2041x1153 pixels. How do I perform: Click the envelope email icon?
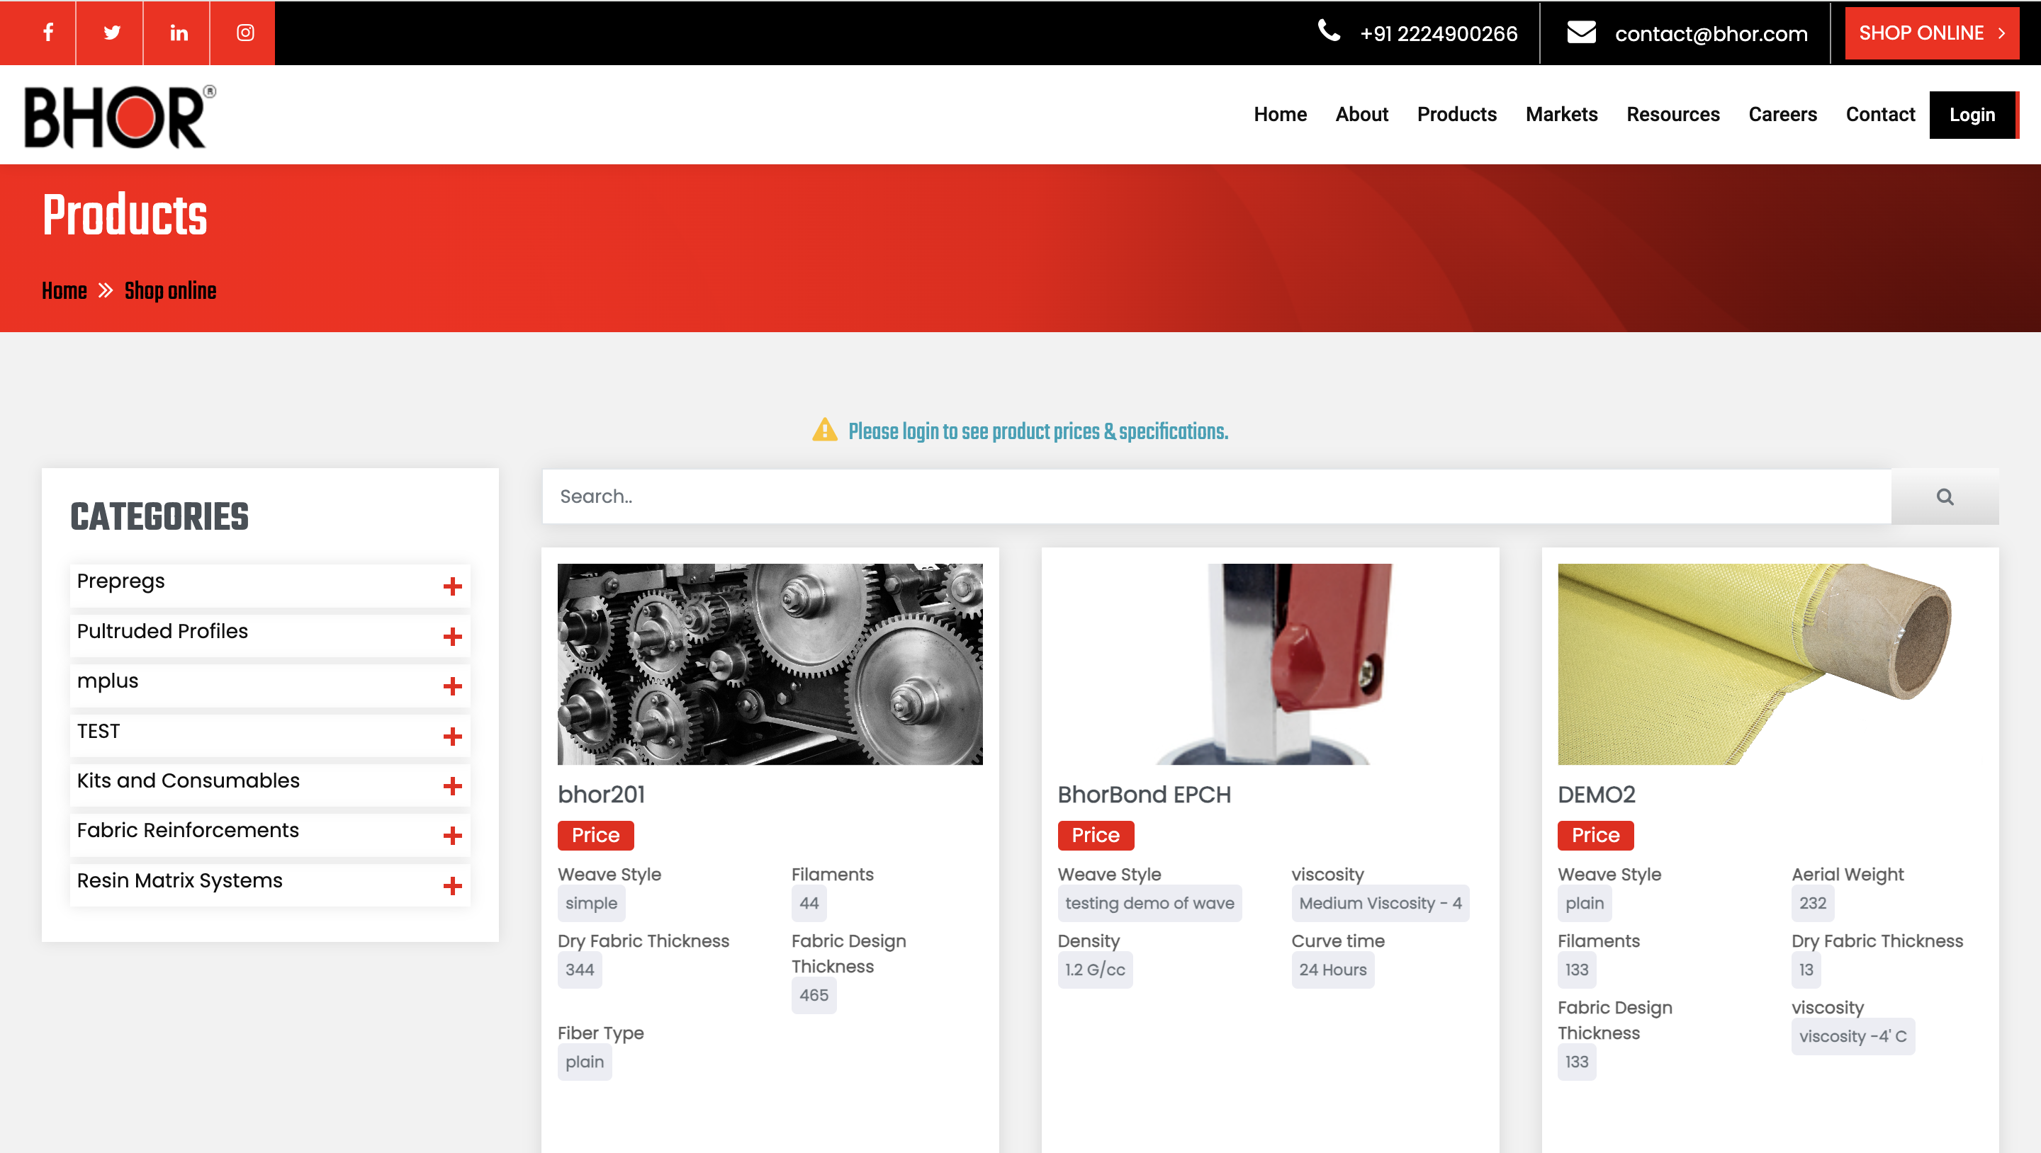pos(1582,33)
